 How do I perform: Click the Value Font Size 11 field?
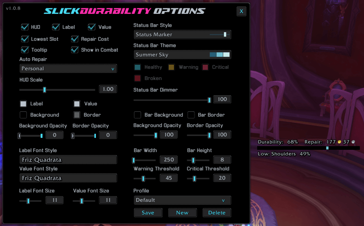[108, 200]
